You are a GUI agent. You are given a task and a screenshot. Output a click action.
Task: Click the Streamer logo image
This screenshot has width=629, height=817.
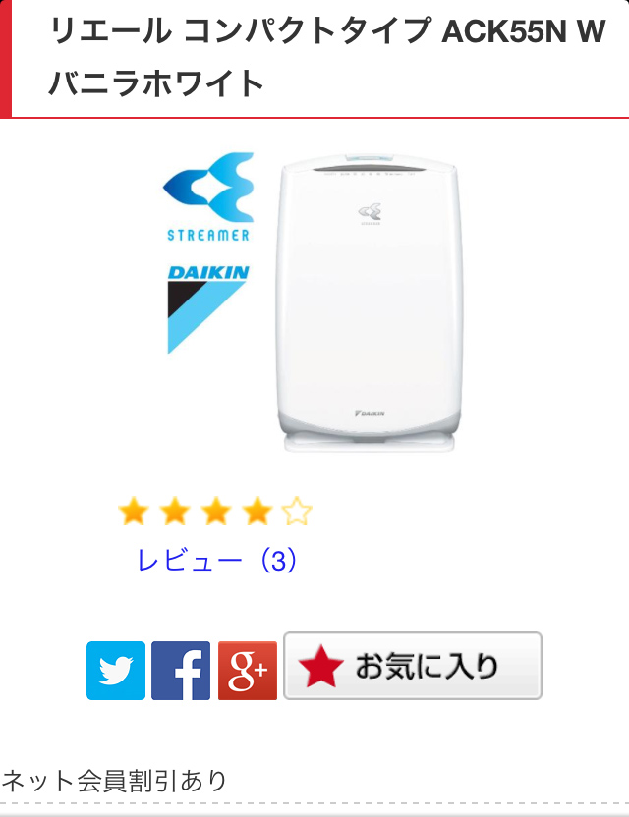coord(208,197)
